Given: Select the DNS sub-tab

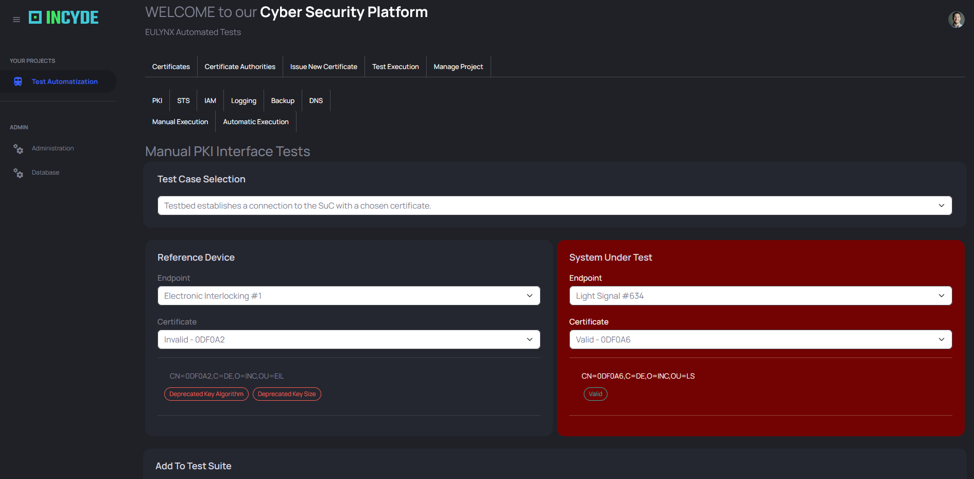Looking at the screenshot, I should point(316,100).
